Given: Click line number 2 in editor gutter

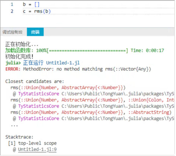Looking at the screenshot, I should [x=12, y=11].
